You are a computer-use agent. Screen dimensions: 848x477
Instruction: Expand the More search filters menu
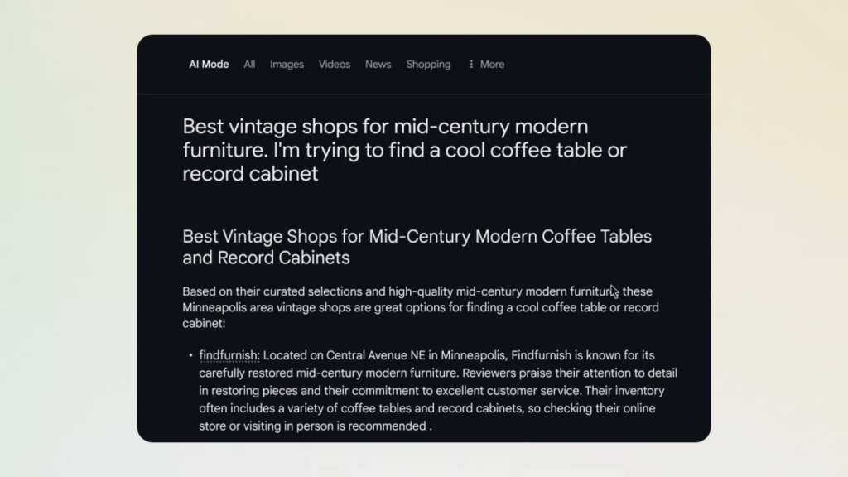[487, 65]
